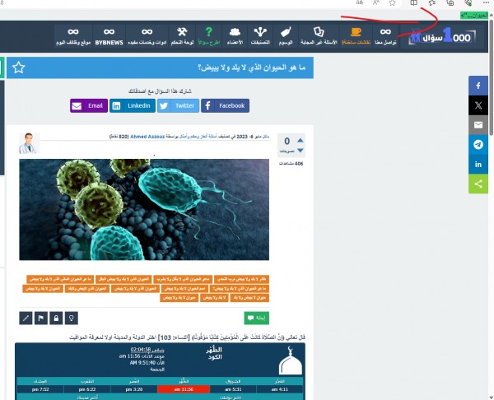
Task: Downvote the question with the down arrow
Action: pyautogui.click(x=300, y=151)
